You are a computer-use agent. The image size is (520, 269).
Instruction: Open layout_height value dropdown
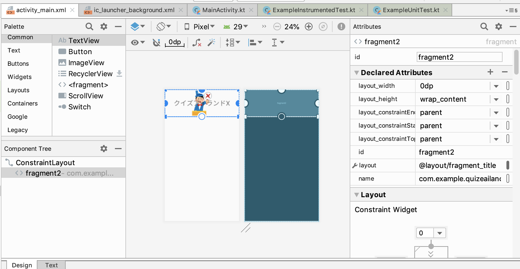[x=496, y=99]
